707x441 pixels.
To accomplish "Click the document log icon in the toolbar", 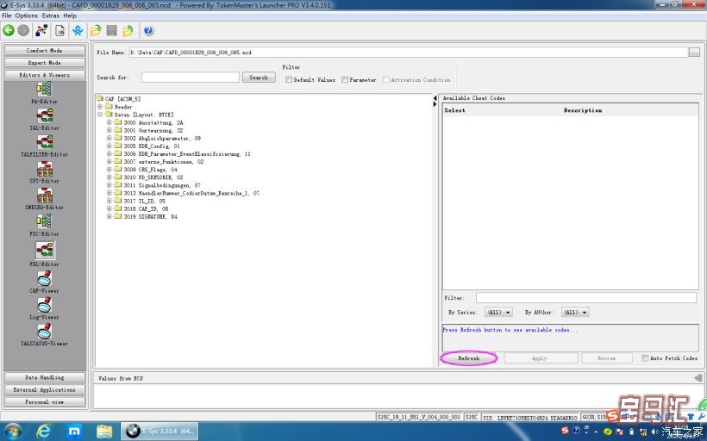I will pyautogui.click(x=59, y=31).
